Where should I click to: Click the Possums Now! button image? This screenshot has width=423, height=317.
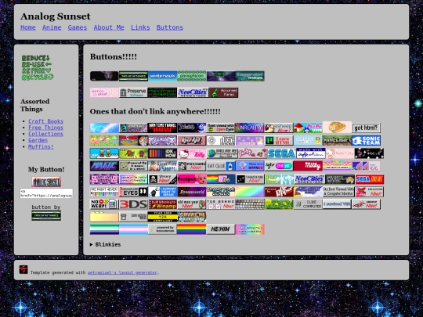coord(192,166)
